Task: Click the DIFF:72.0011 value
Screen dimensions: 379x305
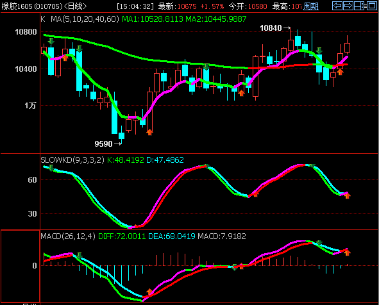Action: (x=122, y=236)
